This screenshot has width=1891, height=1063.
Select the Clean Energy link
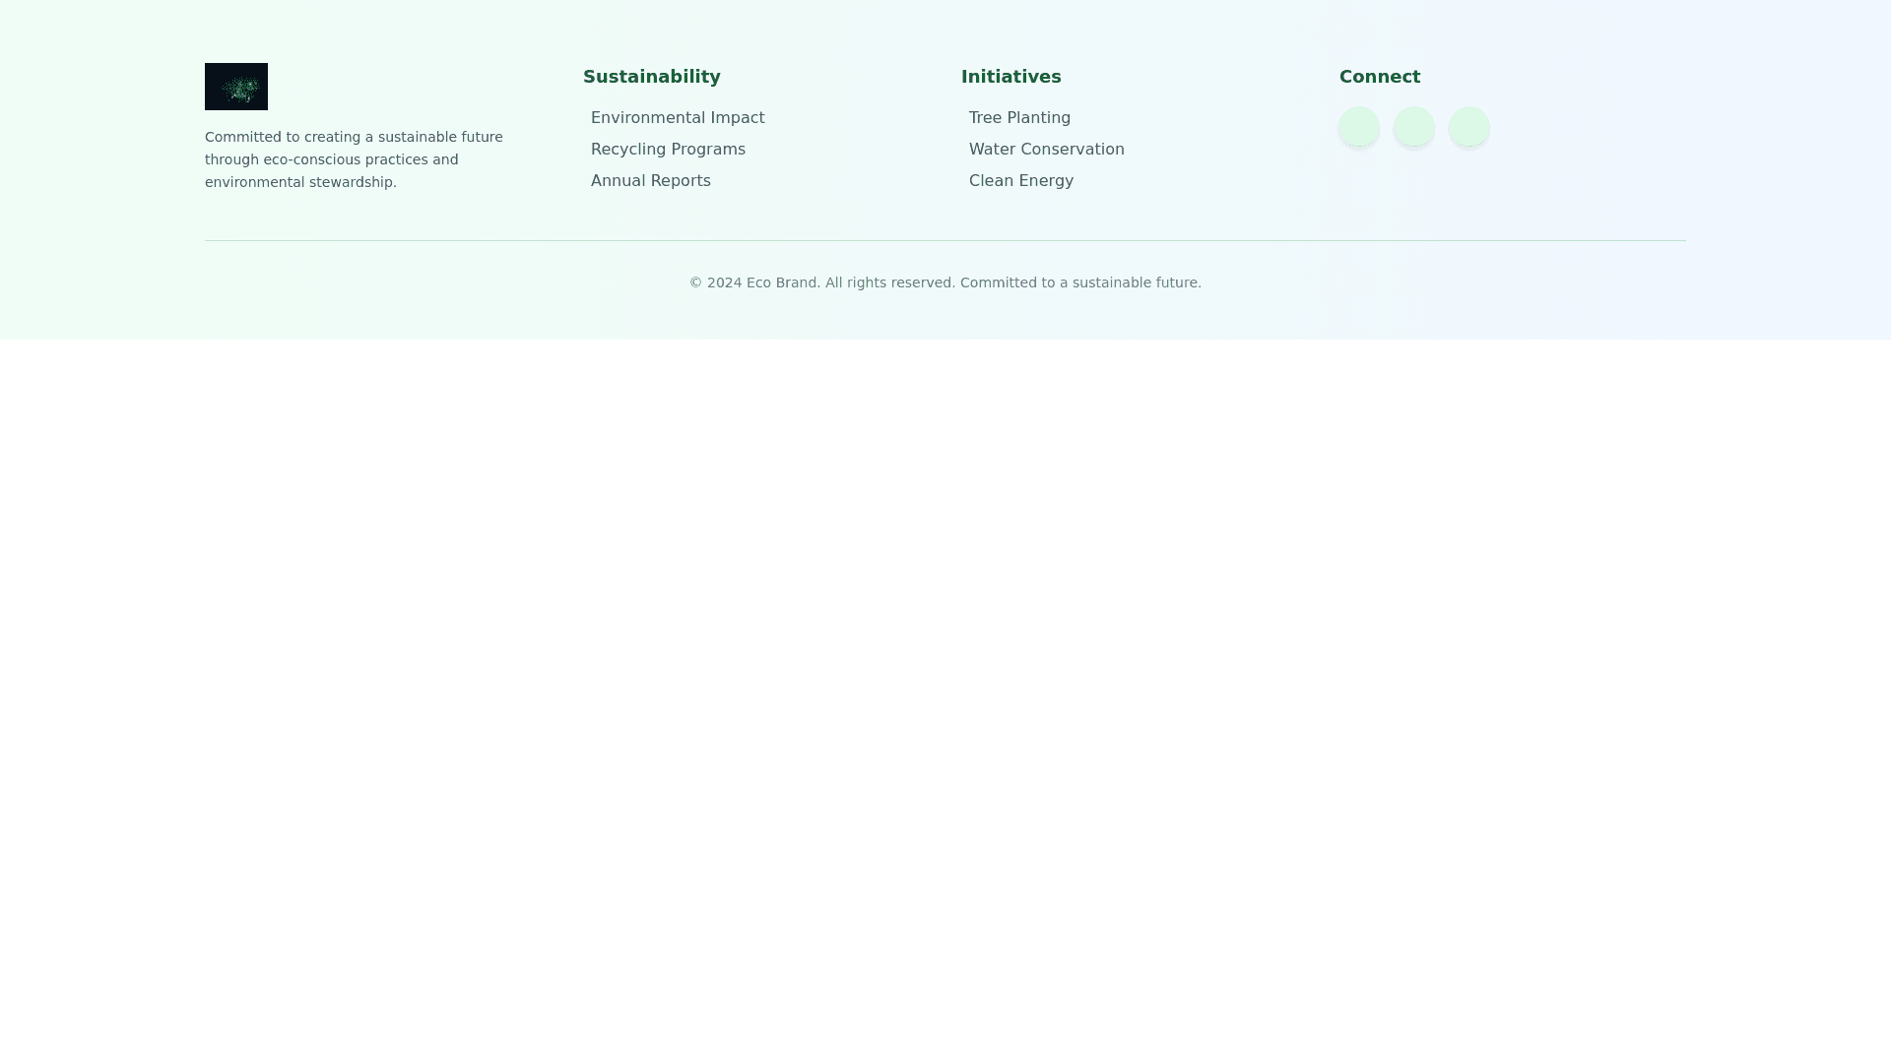(1020, 181)
